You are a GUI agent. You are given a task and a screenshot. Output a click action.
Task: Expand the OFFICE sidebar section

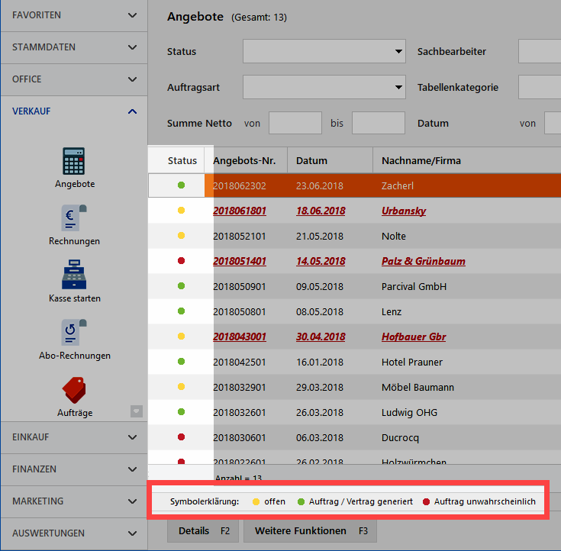[74, 79]
